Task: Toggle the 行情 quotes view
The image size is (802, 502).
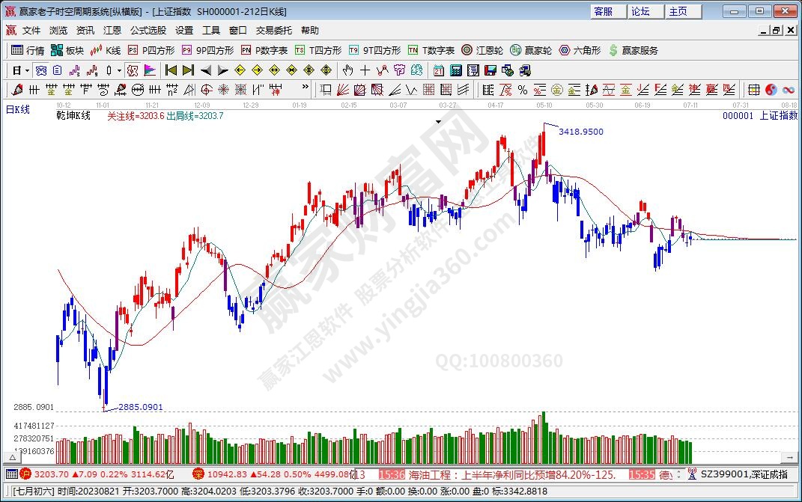Action: click(28, 50)
